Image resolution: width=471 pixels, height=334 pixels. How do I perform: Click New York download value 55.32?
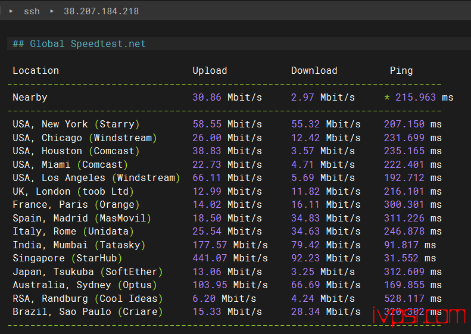pos(305,124)
